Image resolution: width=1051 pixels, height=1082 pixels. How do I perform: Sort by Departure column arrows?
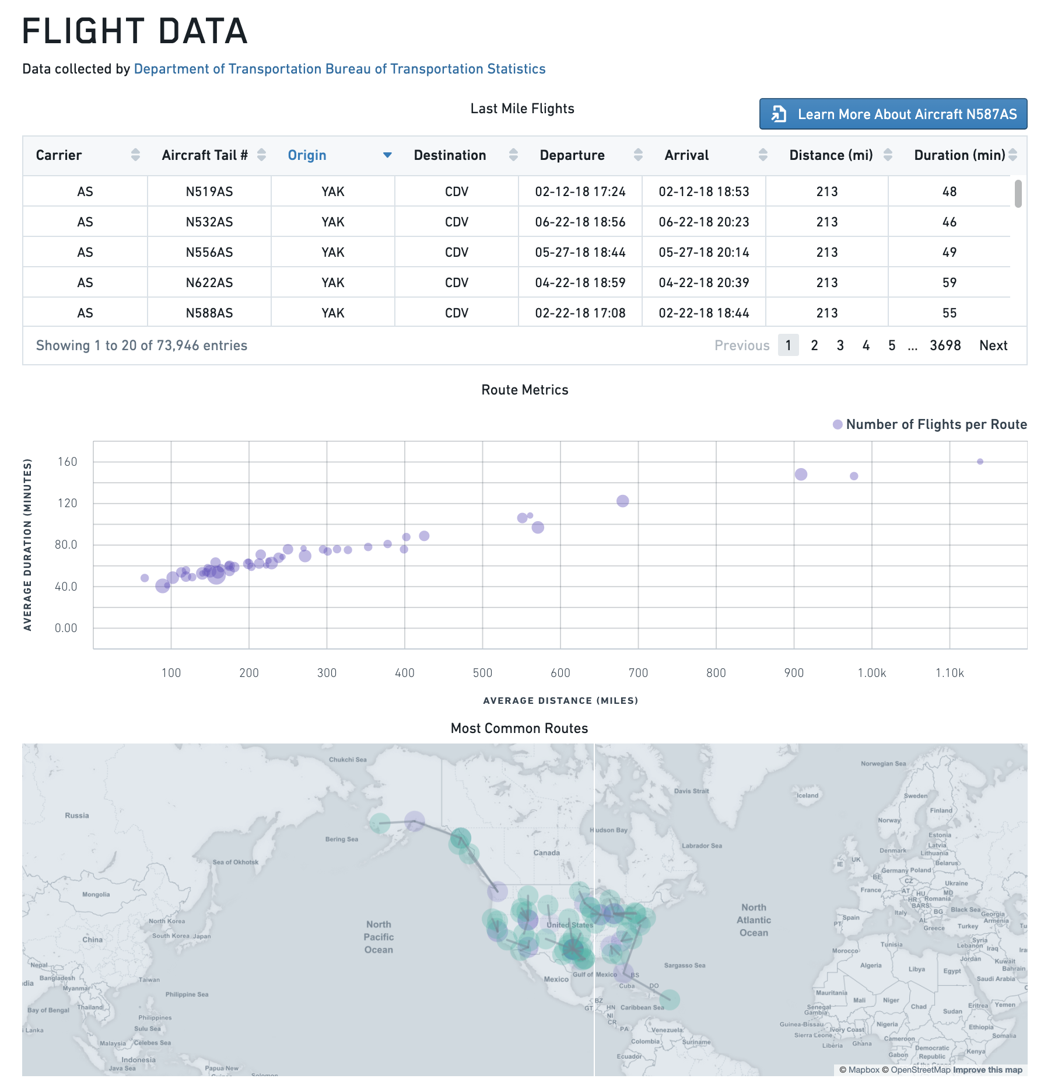tap(638, 155)
